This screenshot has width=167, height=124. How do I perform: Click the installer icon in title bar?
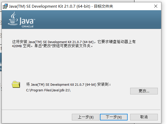click(5, 6)
